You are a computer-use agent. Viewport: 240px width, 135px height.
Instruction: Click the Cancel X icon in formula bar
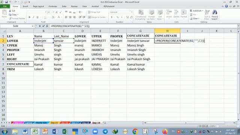pos(40,26)
